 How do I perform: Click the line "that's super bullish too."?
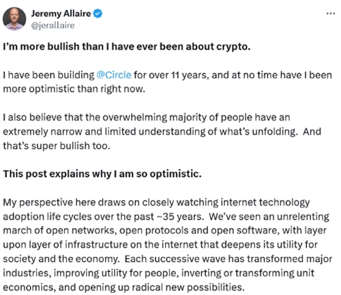[57, 145]
